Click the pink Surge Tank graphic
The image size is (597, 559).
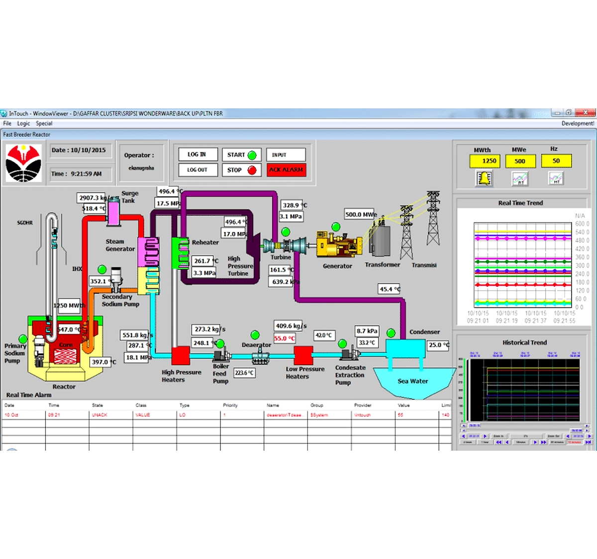114,211
